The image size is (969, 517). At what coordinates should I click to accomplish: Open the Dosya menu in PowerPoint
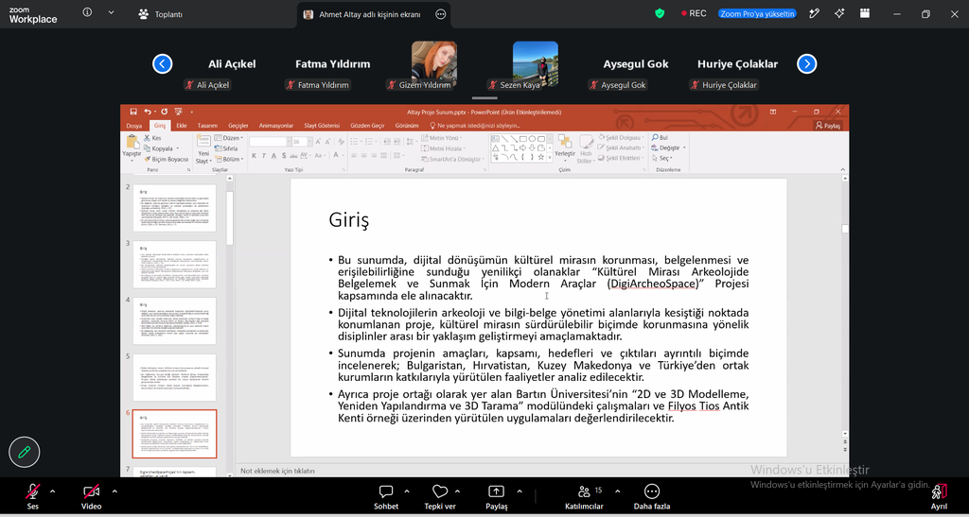click(x=134, y=126)
